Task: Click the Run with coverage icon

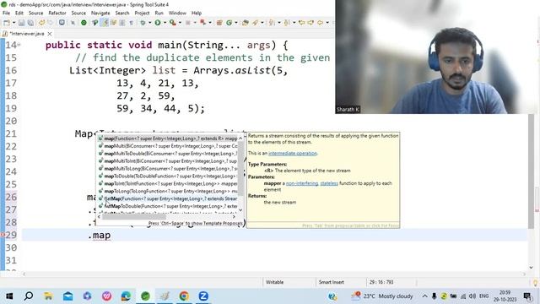Action: coord(172,23)
